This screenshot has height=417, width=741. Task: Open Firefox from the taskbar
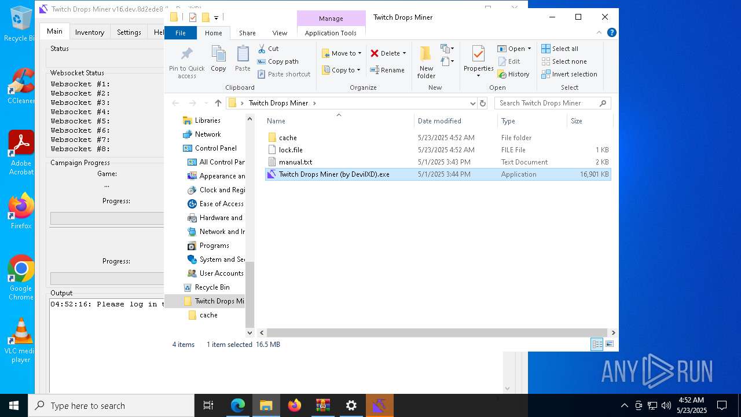point(295,405)
